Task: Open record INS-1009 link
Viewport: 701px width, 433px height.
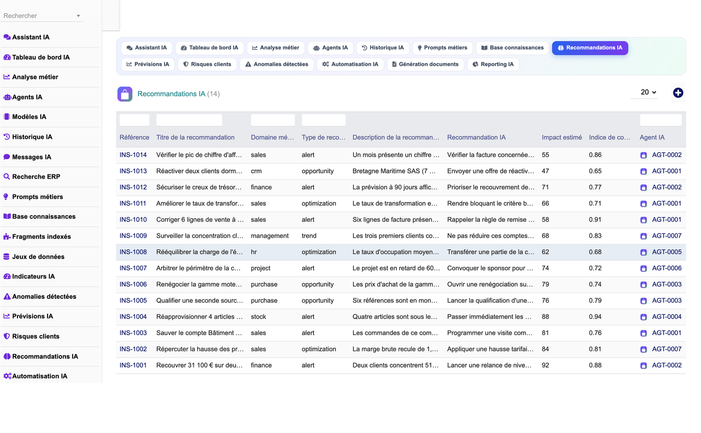Action: (133, 236)
